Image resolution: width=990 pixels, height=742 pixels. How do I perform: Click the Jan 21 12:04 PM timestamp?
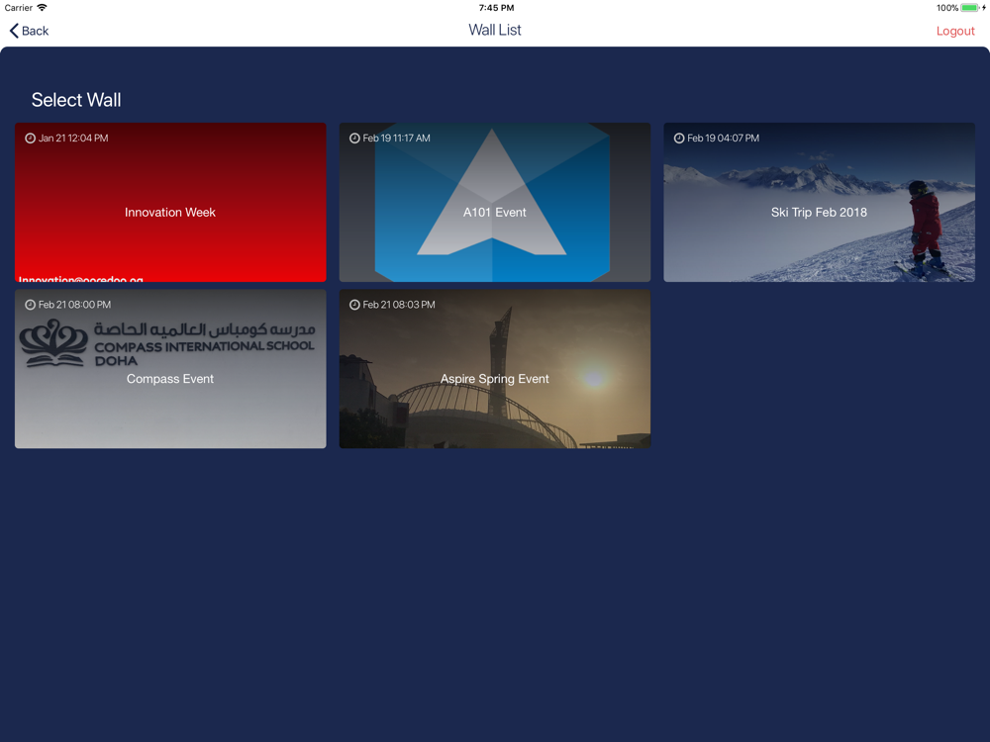[x=73, y=139]
